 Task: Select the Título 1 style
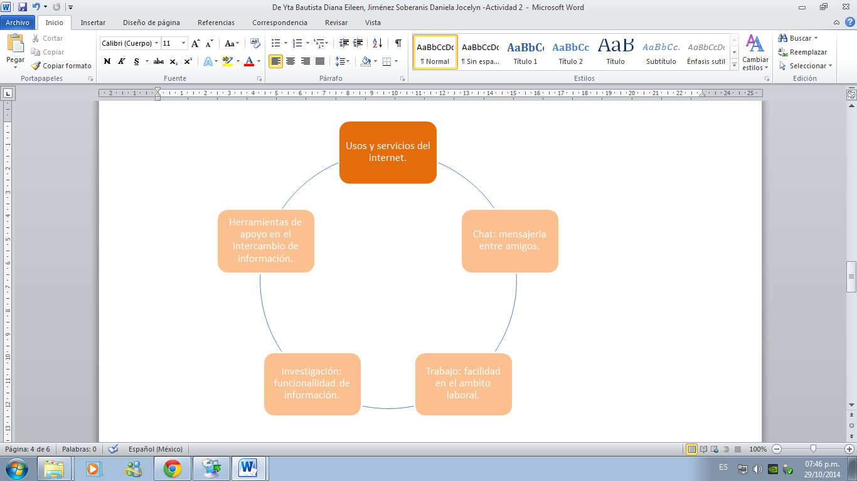coord(525,52)
